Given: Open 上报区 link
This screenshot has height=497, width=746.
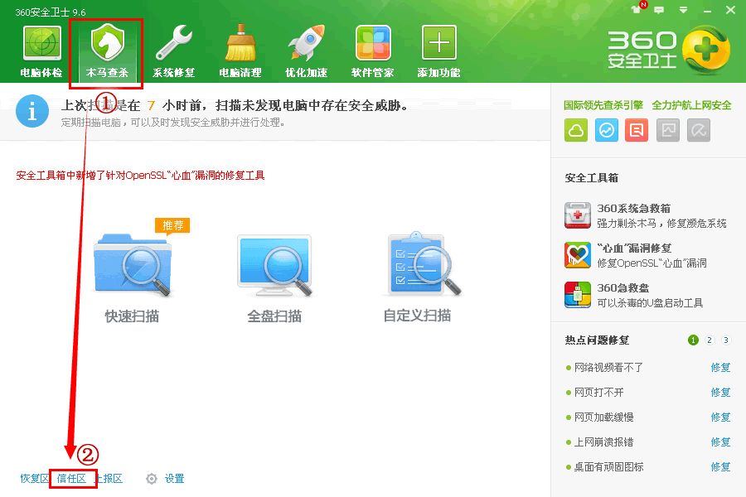Looking at the screenshot, I should 110,479.
